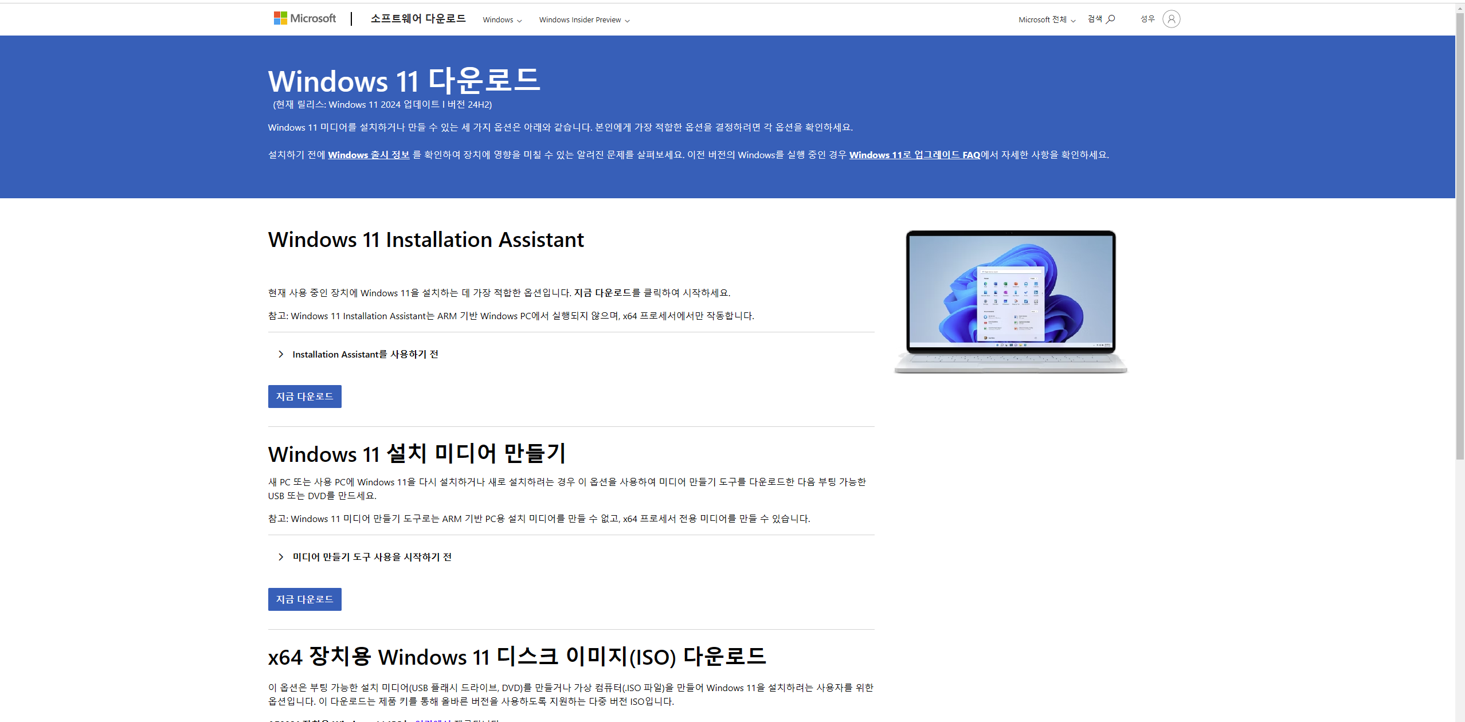Viewport: 1465px width, 722px height.
Task: Click the scrollbar up arrow
Action: 1460,8
